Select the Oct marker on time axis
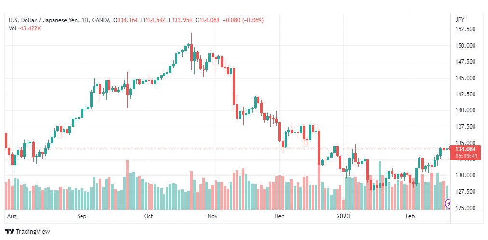 (x=149, y=216)
